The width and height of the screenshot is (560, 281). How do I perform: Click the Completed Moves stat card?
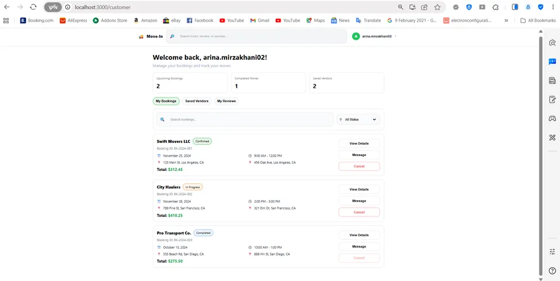coord(268,83)
